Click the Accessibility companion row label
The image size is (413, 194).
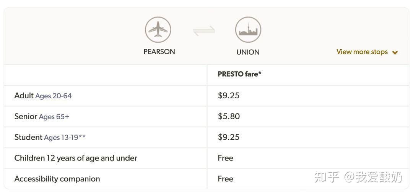57,179
